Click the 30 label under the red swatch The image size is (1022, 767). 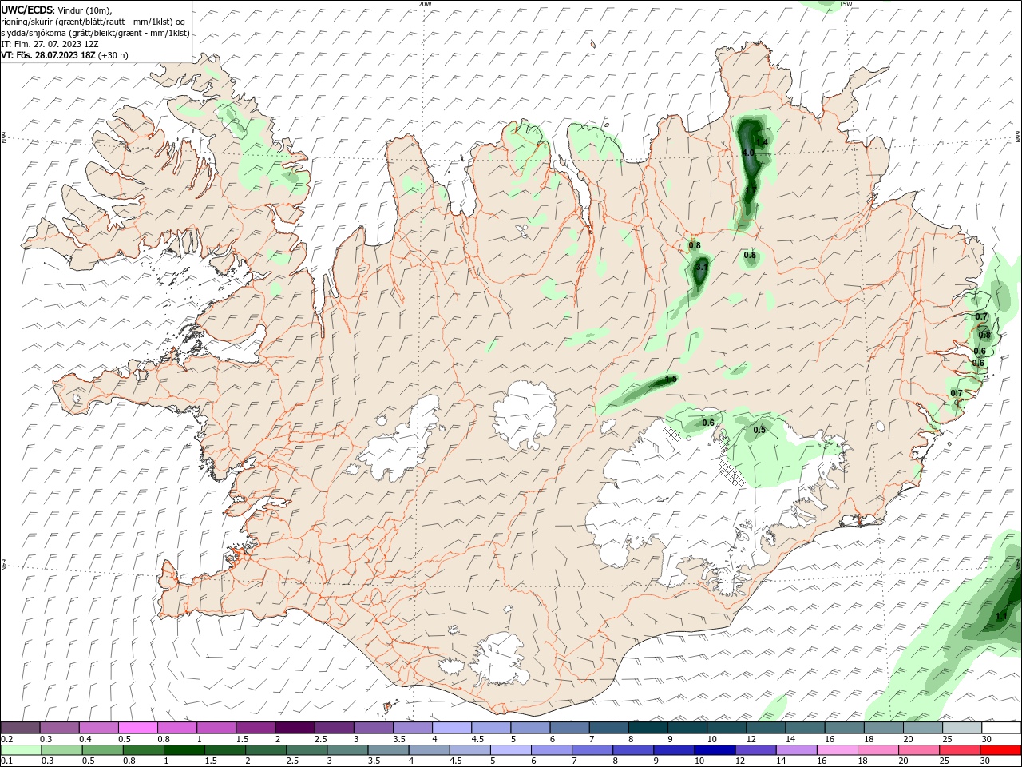(987, 761)
